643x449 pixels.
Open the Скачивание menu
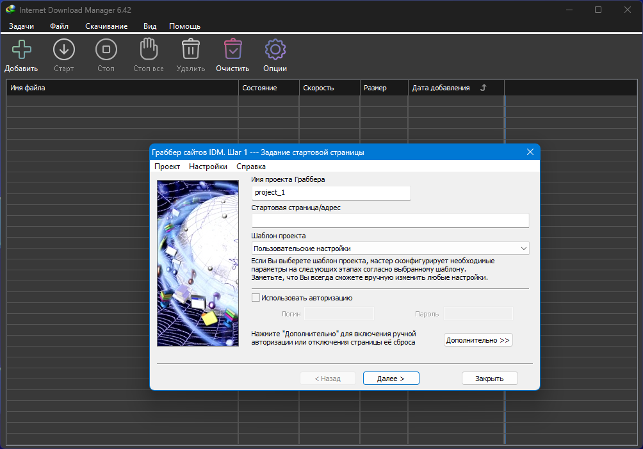tap(106, 26)
